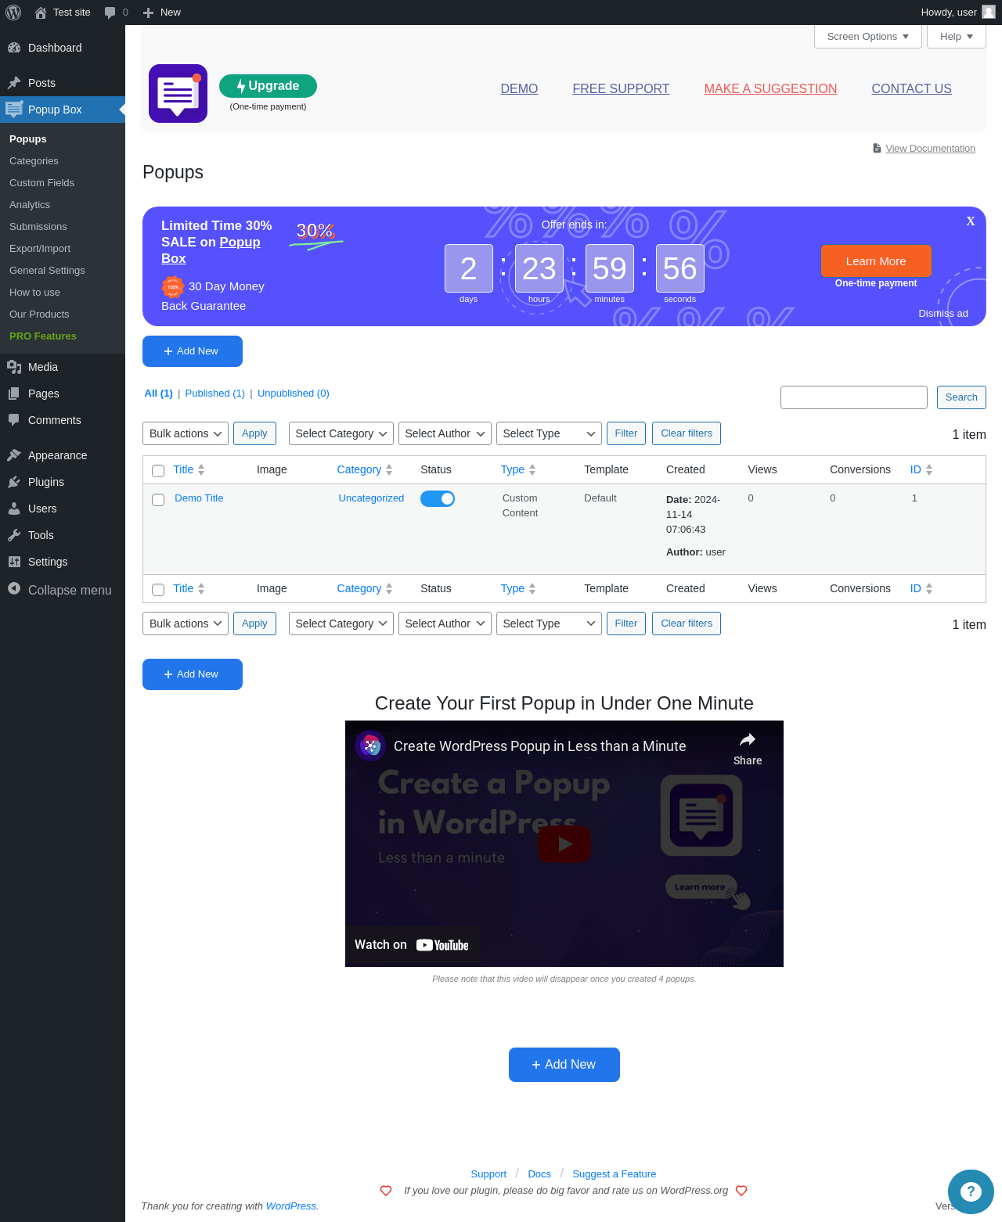Image resolution: width=1002 pixels, height=1222 pixels.
Task: Open the bottom Select Author dropdown
Action: [x=445, y=624]
